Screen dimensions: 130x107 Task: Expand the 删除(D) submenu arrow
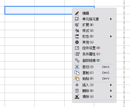(111, 91)
